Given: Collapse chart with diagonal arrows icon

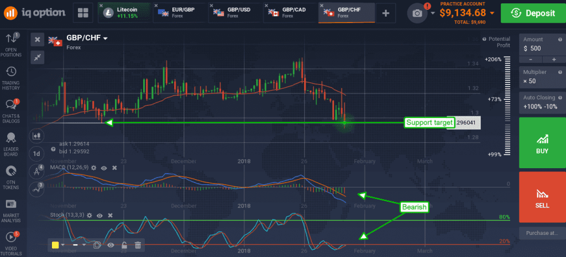Looking at the screenshot, I should coord(37,56).
